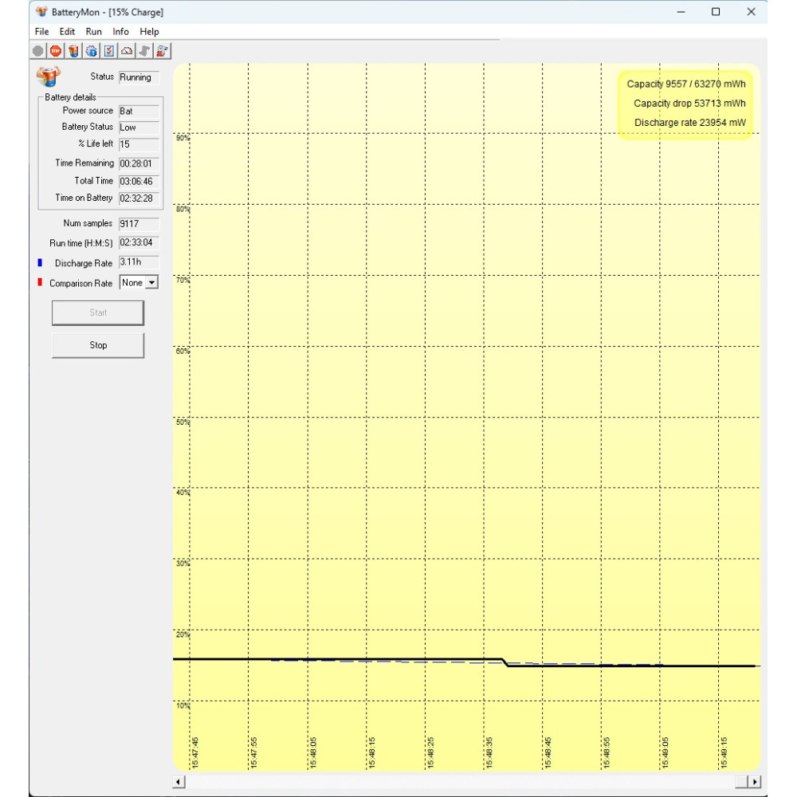Click the chart scrollbar left arrow
The height and width of the screenshot is (797, 797).
[x=179, y=782]
